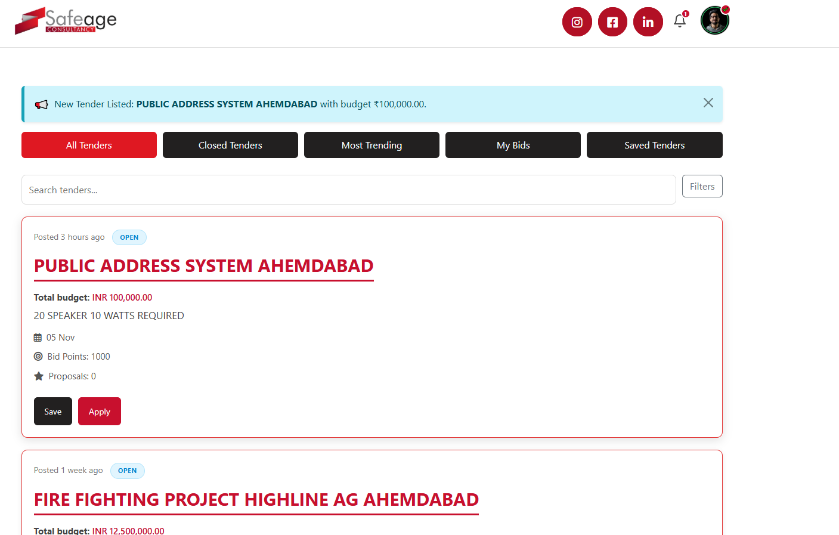Viewport: 839px width, 535px height.
Task: Open the Safeage Consultancy logo home link
Action: coord(66,21)
